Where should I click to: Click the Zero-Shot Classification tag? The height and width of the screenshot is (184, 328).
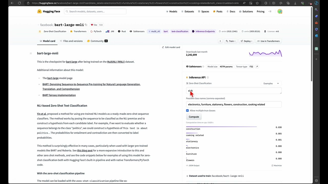tap(52, 31)
